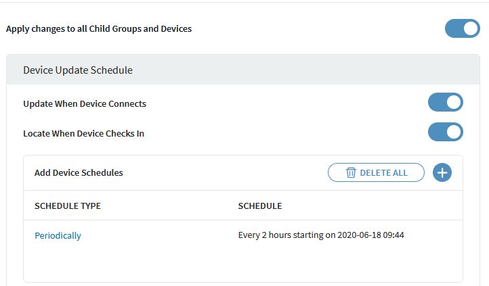Click the trash can icon
The height and width of the screenshot is (286, 489).
[351, 172]
